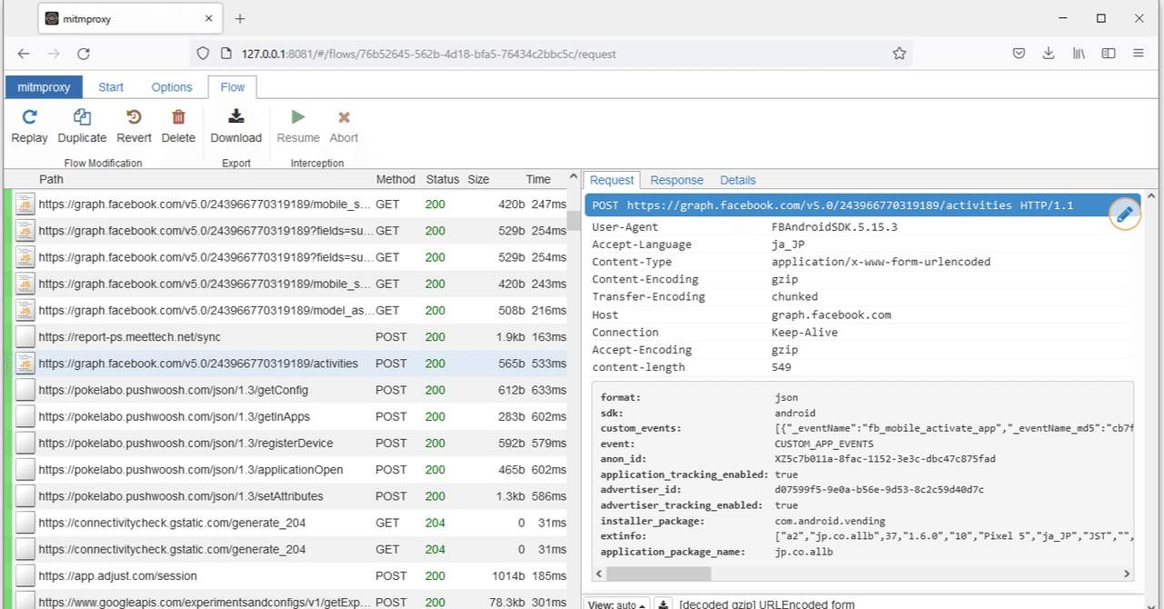Click the Resume interception play icon

pyautogui.click(x=297, y=116)
